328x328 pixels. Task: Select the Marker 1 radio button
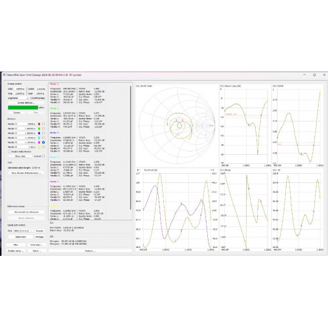pos(43,124)
